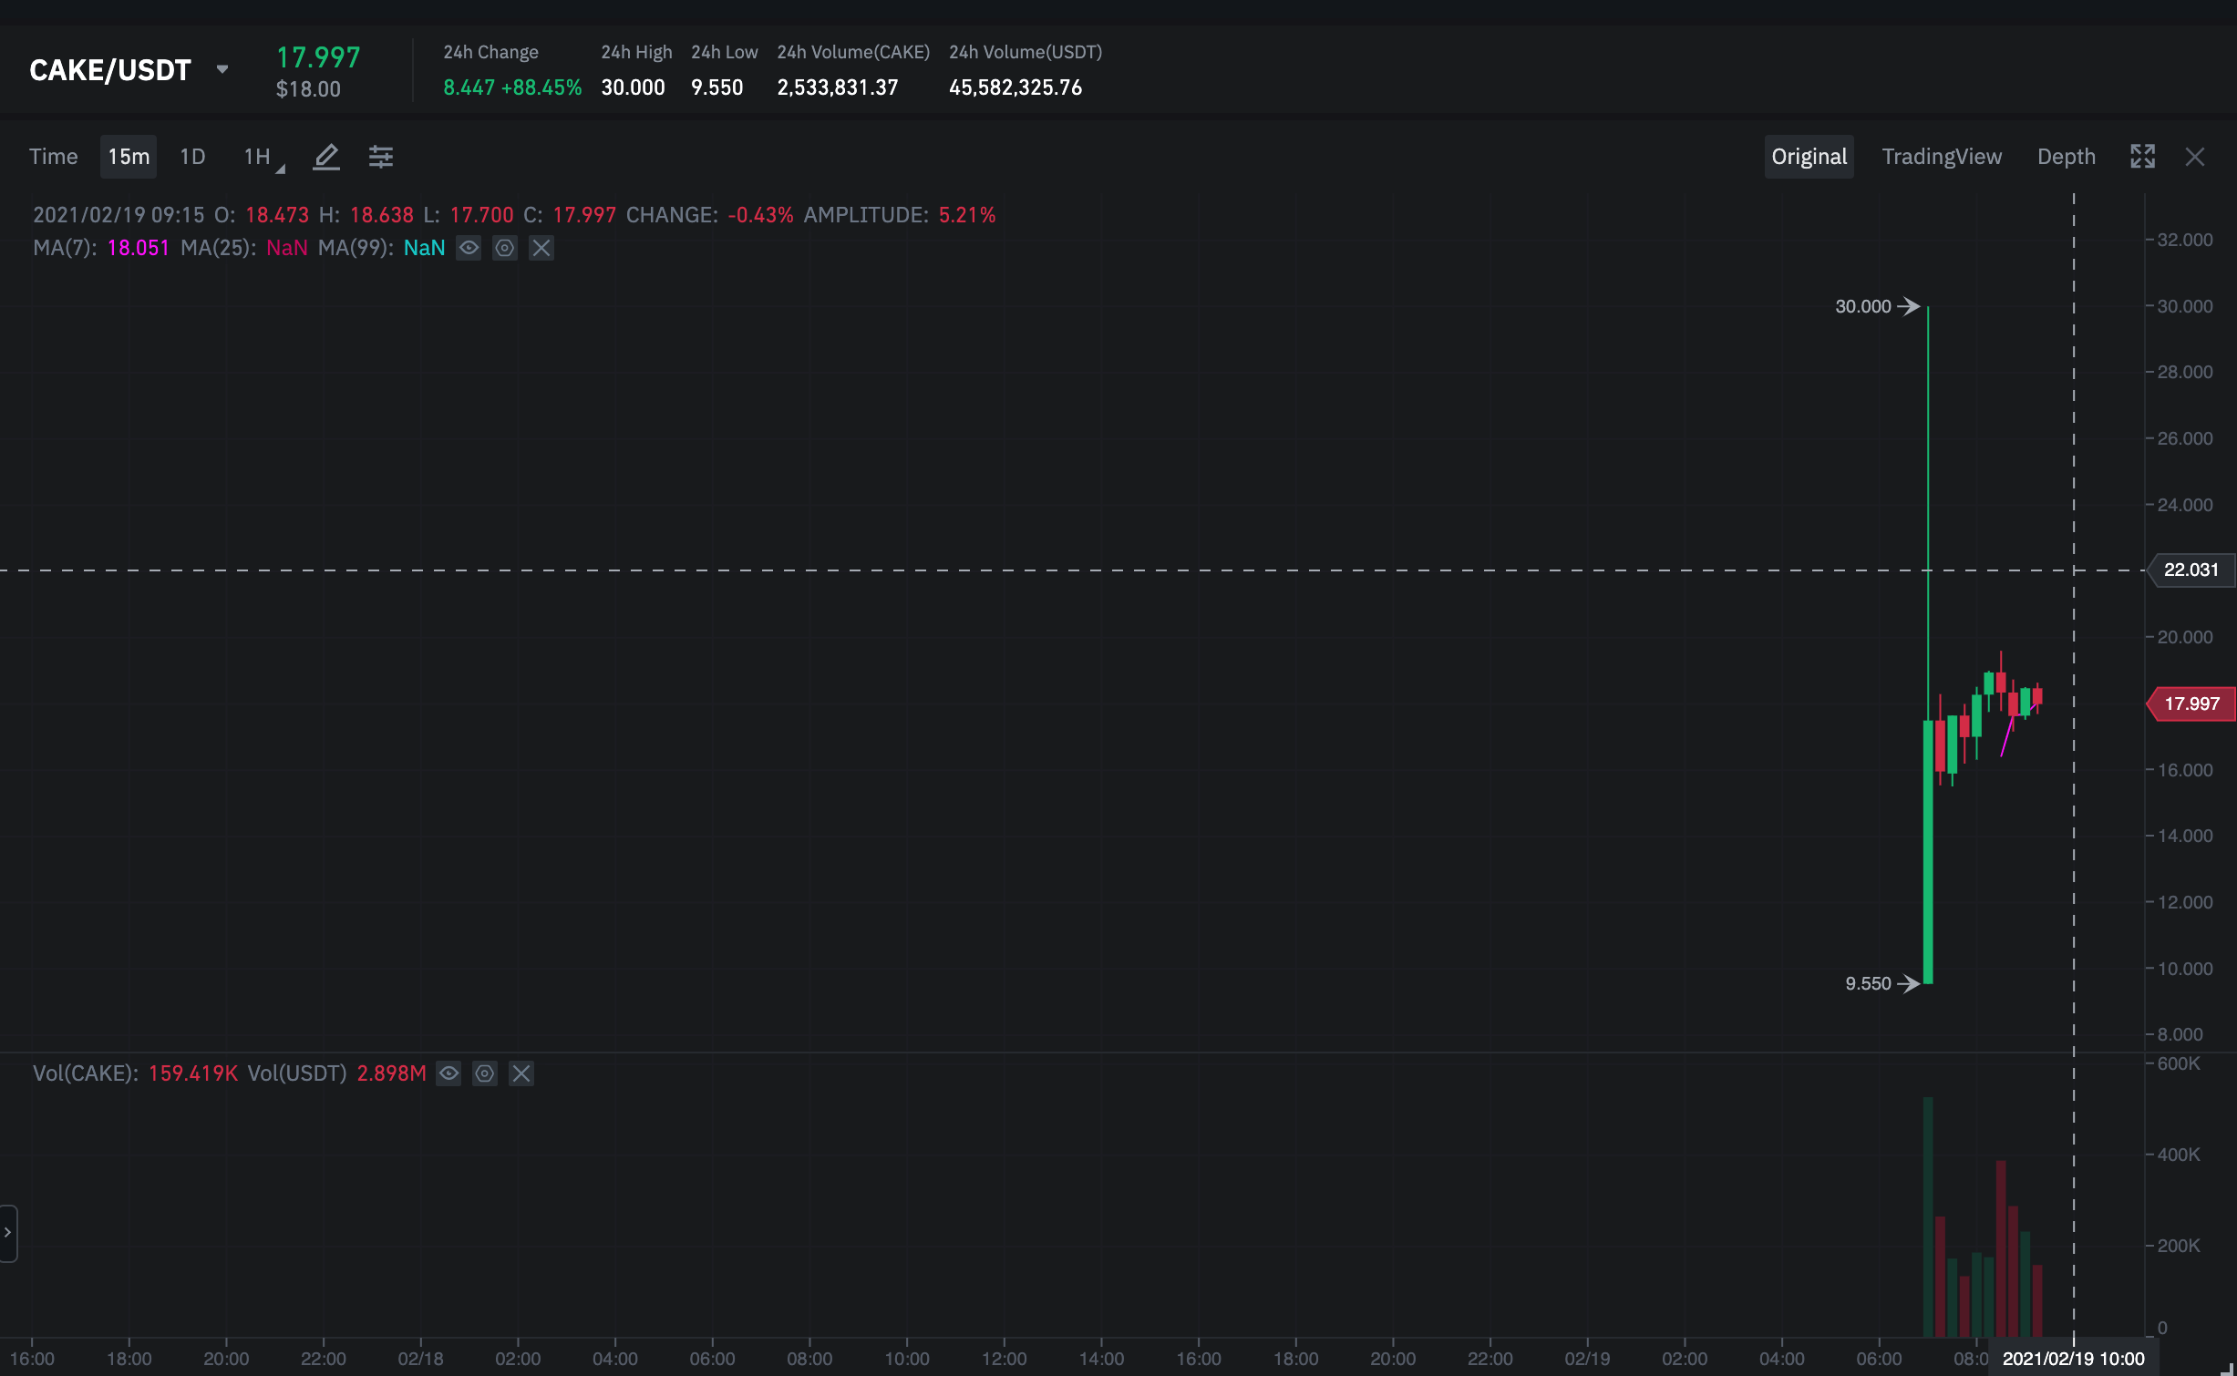Expand the left side panel arrow
The width and height of the screenshot is (2237, 1376).
pos(8,1233)
